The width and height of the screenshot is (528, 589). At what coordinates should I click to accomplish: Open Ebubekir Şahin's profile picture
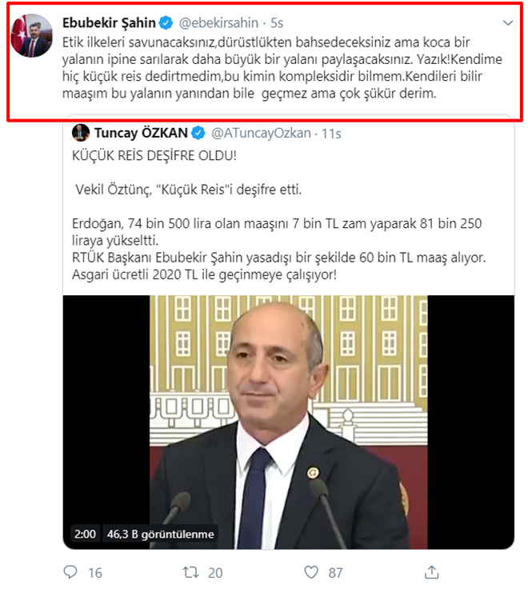tap(31, 36)
